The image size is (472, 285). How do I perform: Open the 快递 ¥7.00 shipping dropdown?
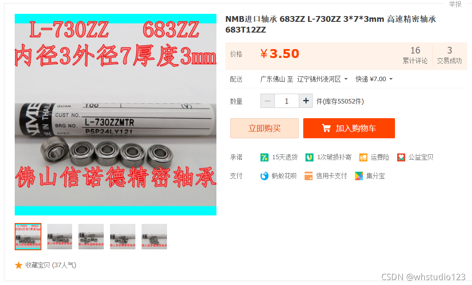(374, 79)
